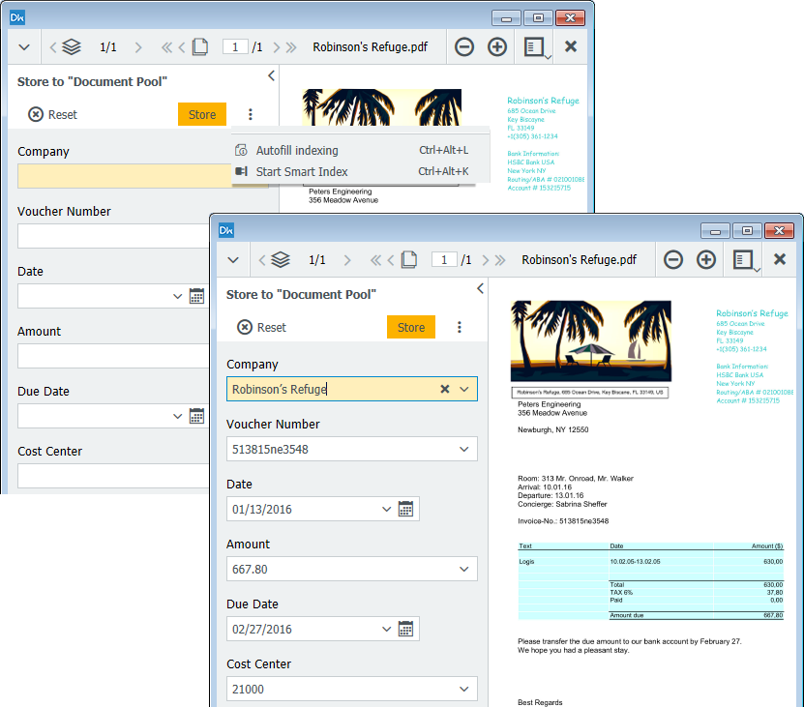Zoom out the document in the front window
This screenshot has width=804, height=707.
673,259
